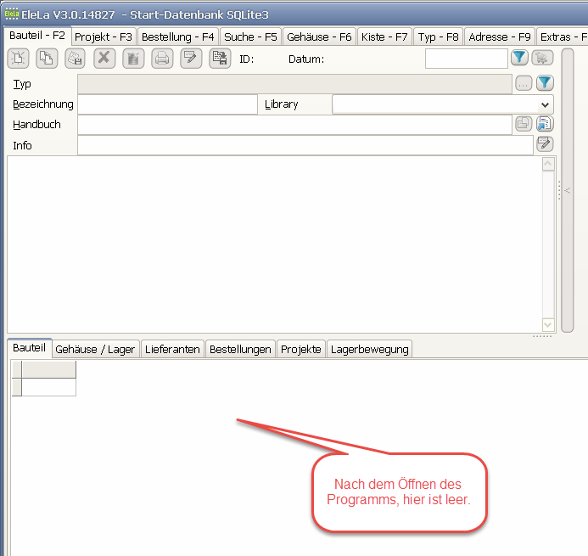Open the Suche - F5 tab
The width and height of the screenshot is (588, 556).
pos(250,37)
